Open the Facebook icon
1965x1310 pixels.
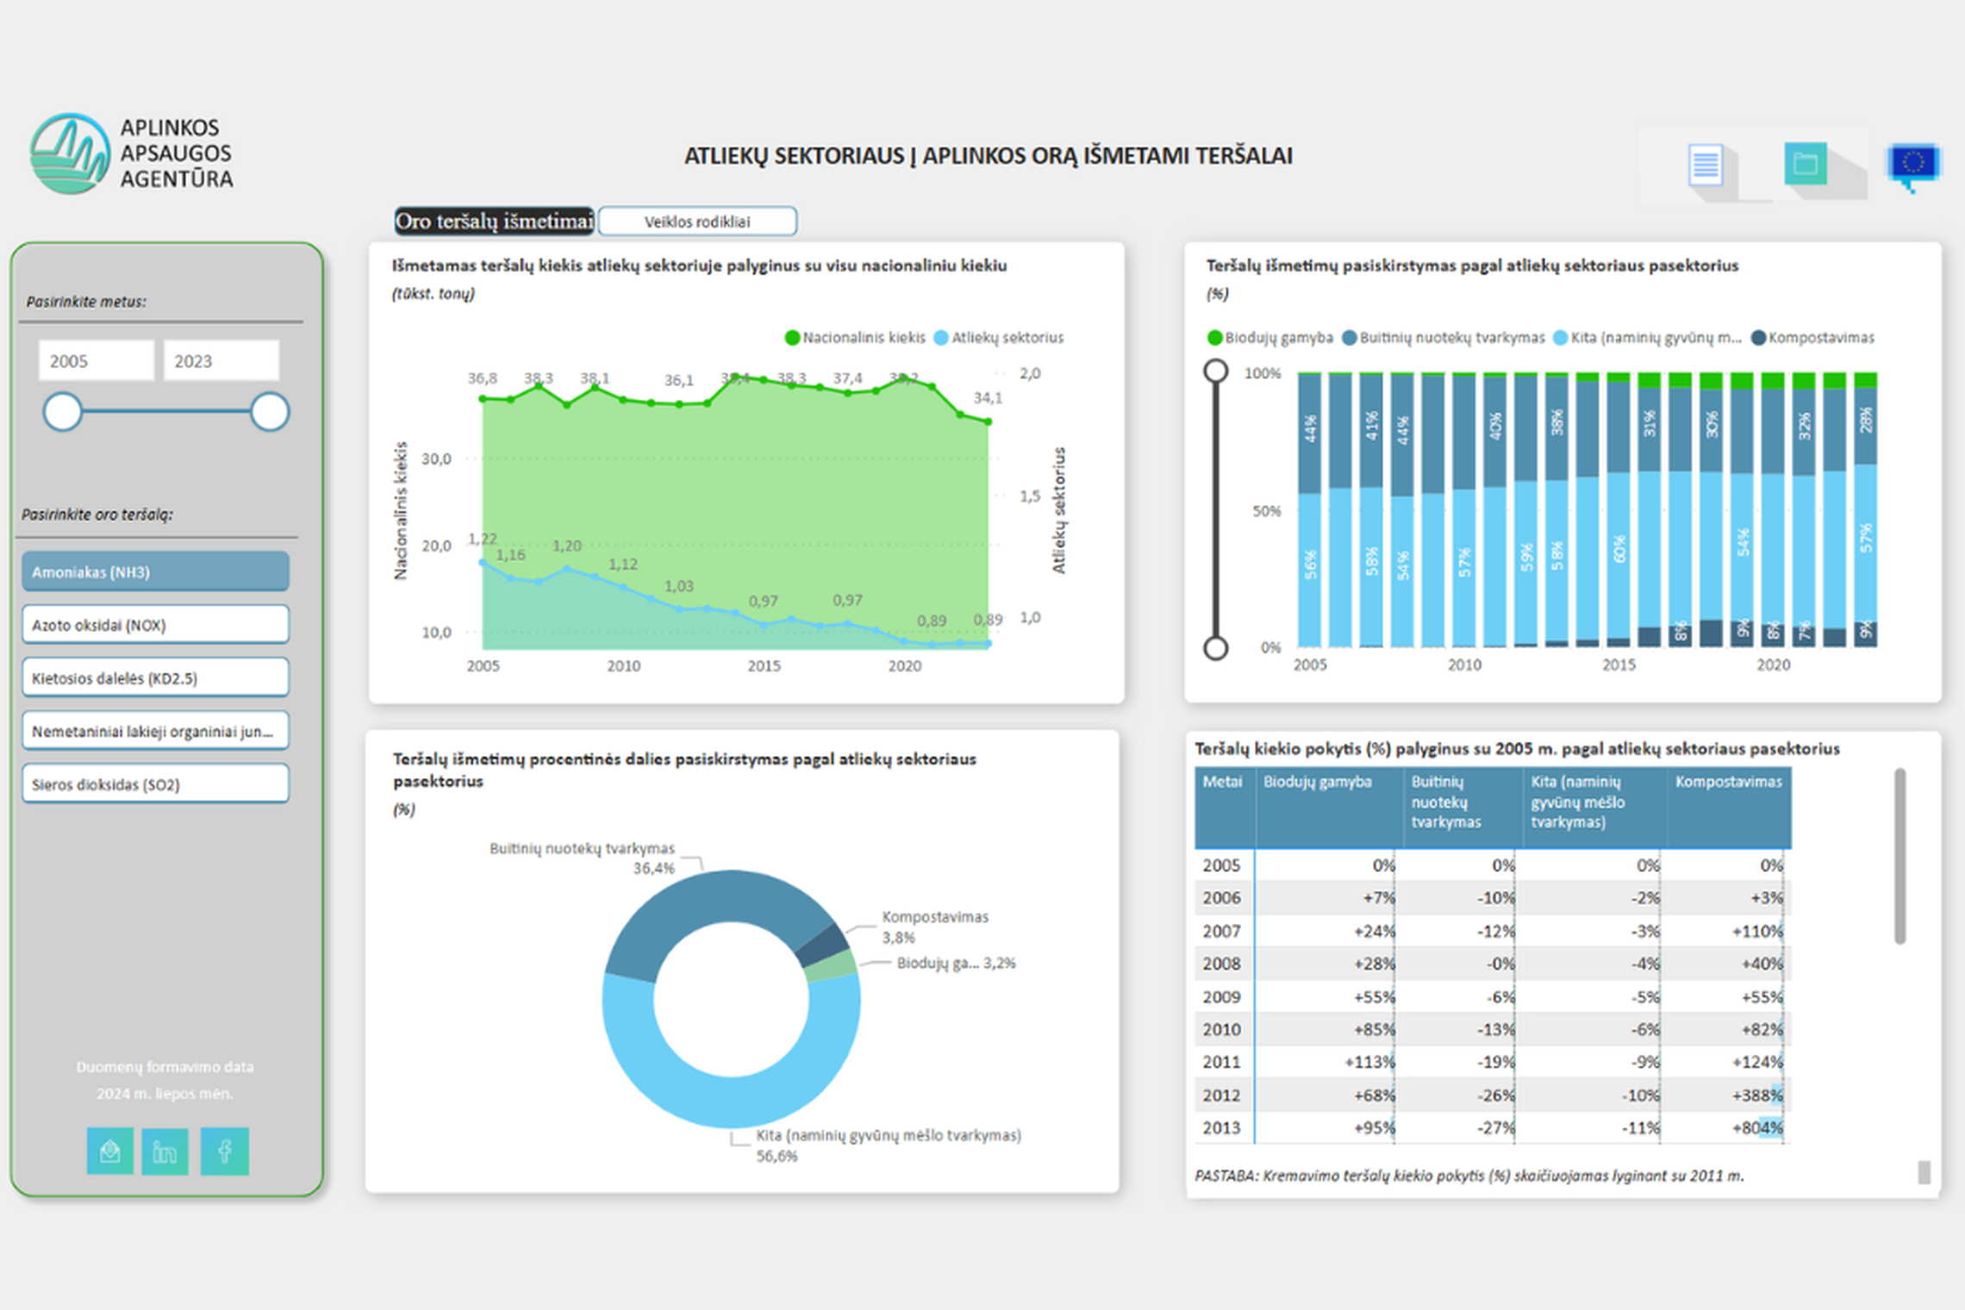pos(225,1151)
